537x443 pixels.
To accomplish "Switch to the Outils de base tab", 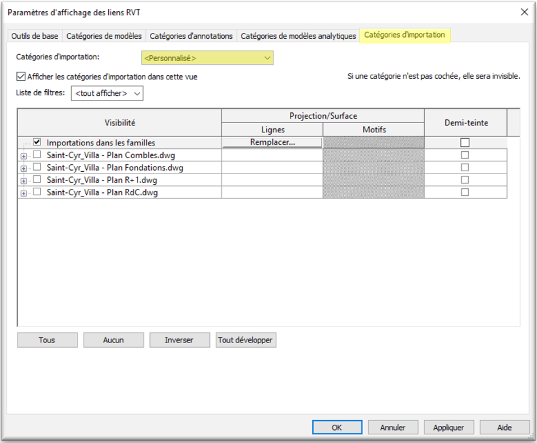I will coord(35,36).
